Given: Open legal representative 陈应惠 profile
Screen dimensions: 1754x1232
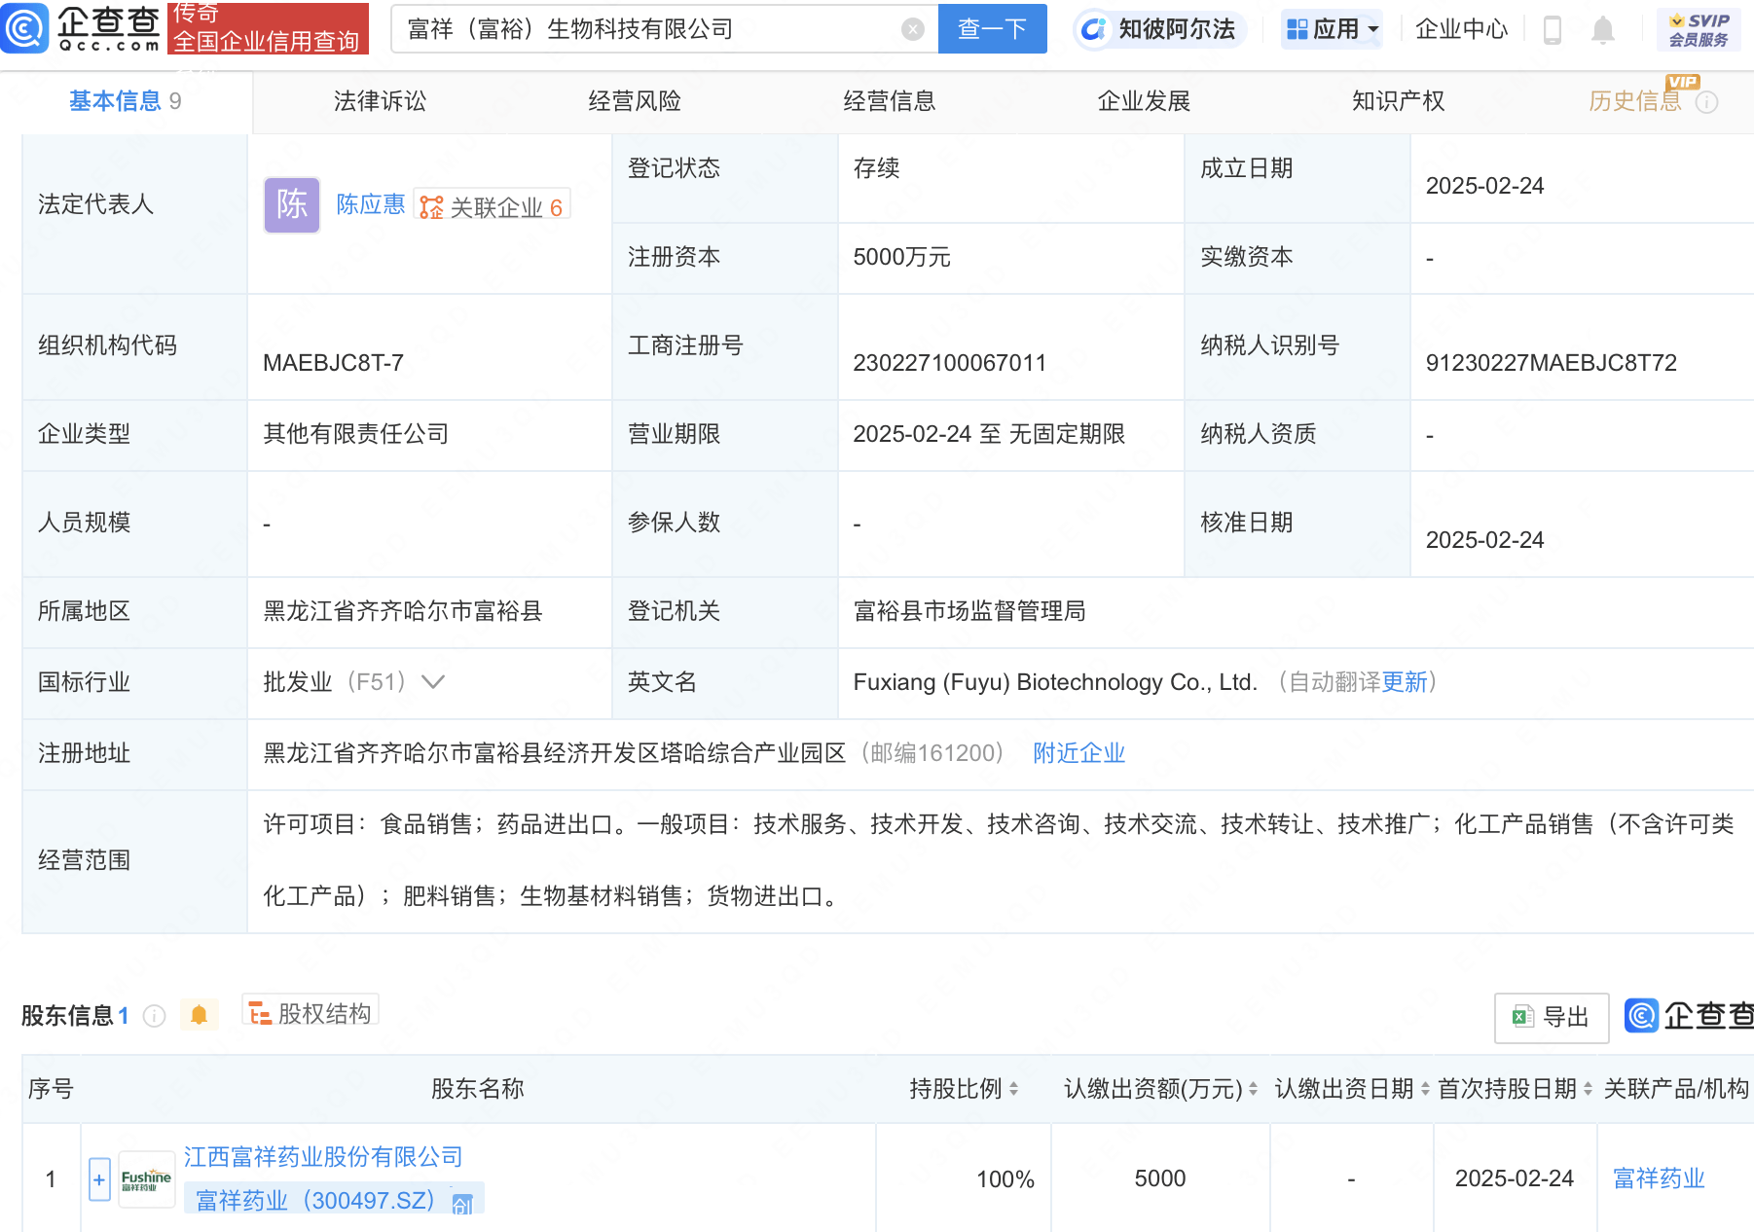Looking at the screenshot, I should pos(371,204).
